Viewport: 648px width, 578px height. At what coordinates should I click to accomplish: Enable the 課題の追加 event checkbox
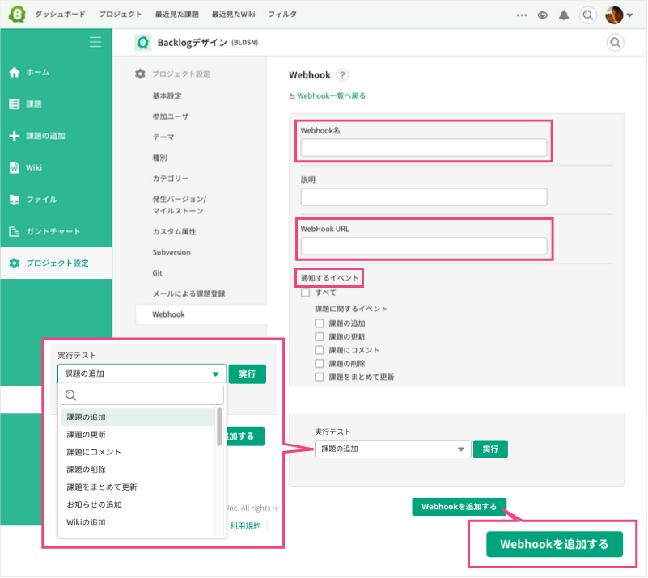tap(320, 323)
